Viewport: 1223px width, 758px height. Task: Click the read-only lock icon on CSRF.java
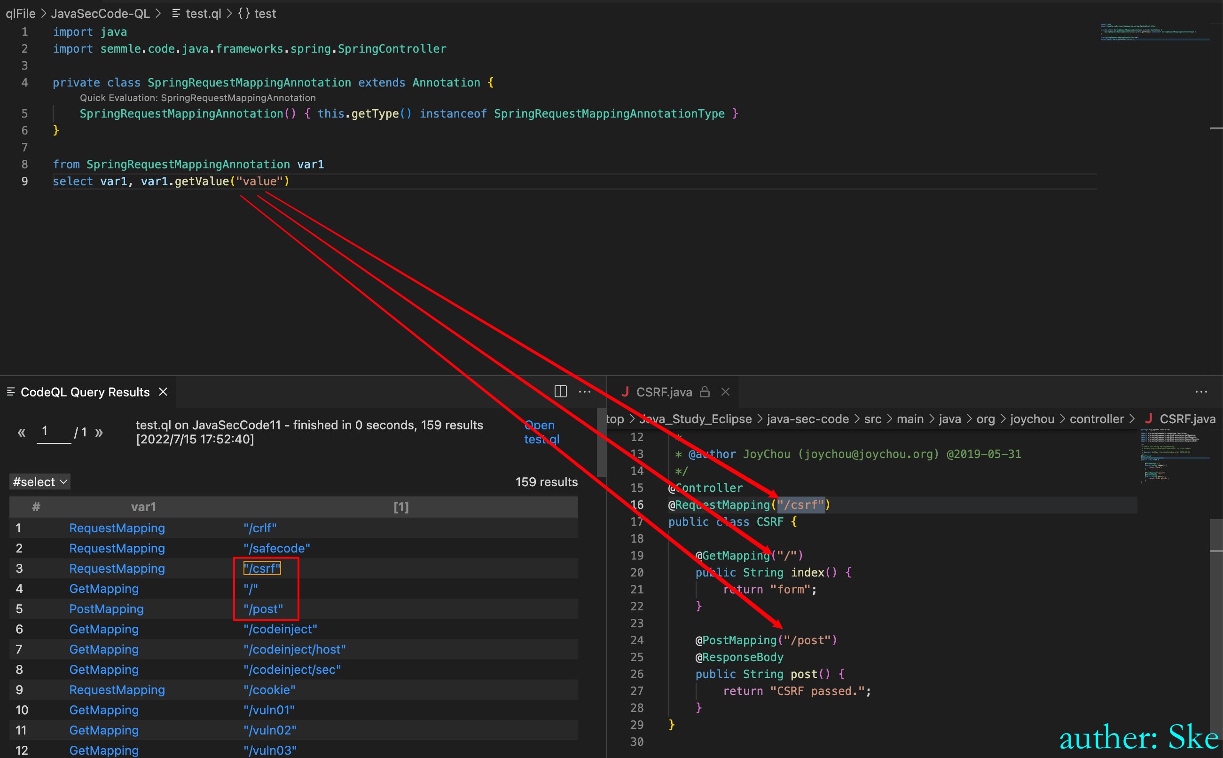tap(705, 392)
